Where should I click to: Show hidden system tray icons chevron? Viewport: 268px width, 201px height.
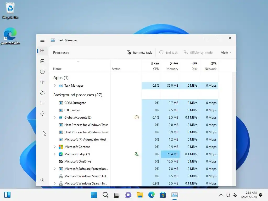click(x=221, y=195)
